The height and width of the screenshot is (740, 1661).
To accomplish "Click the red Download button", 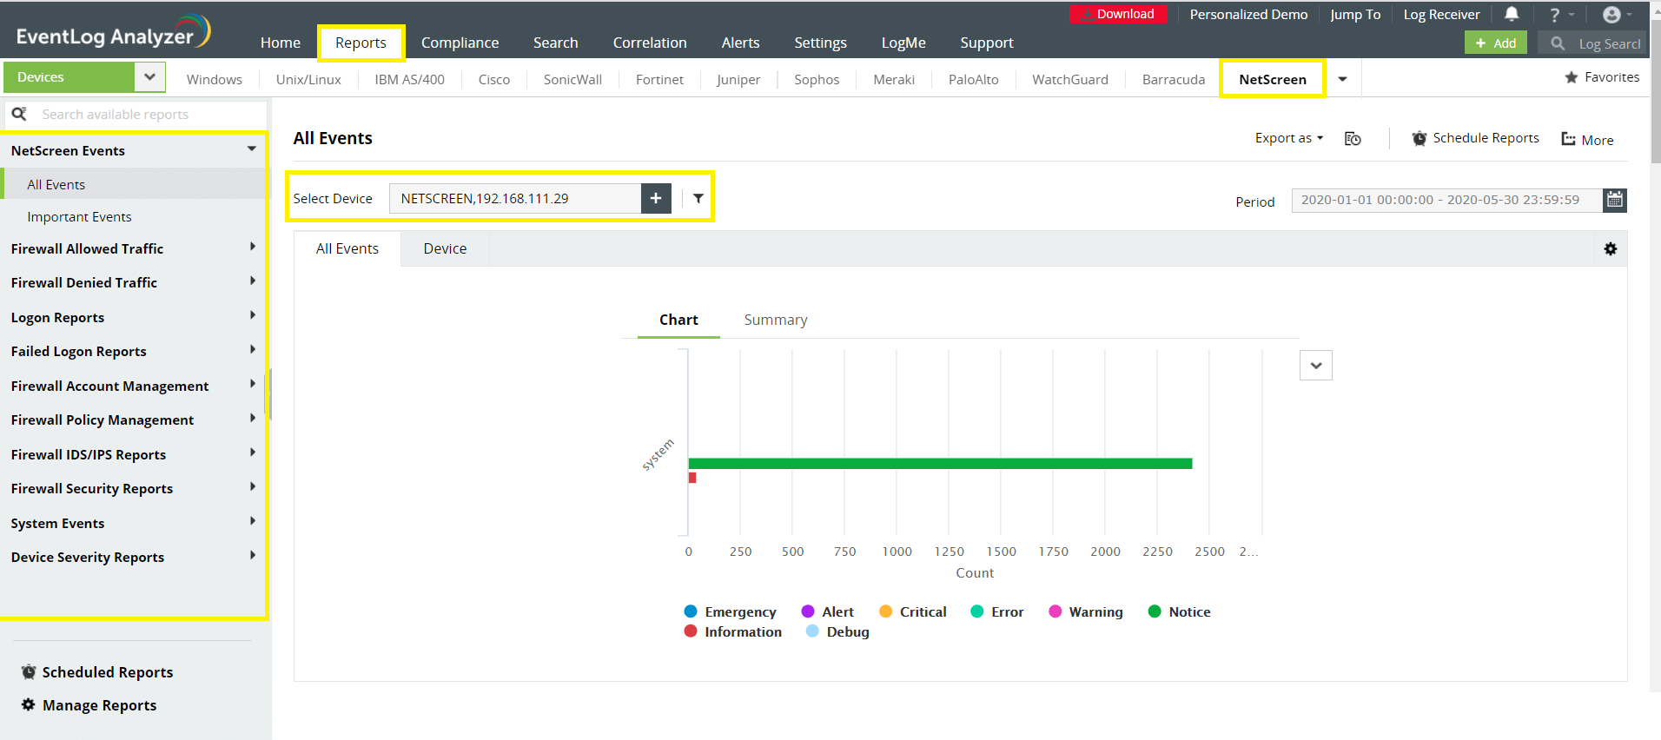I will point(1118,14).
